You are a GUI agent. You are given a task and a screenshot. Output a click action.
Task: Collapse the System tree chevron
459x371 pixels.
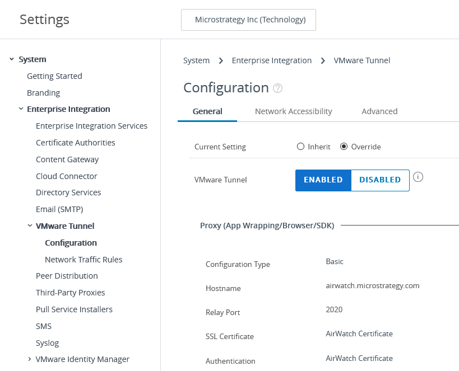[12, 59]
